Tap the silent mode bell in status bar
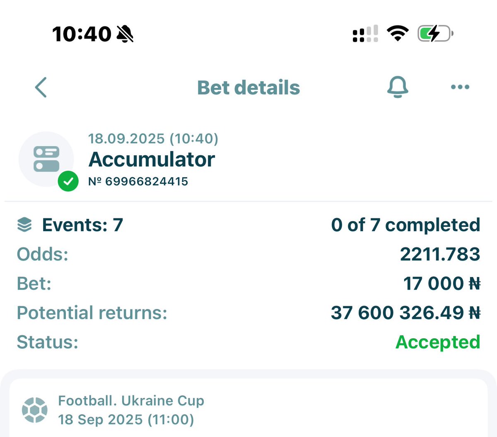 (125, 34)
